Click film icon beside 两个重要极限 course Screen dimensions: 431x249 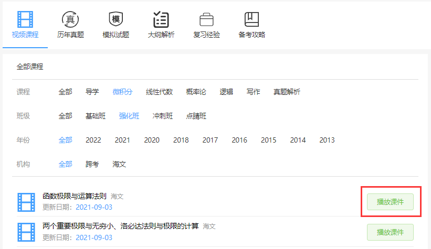click(x=26, y=232)
